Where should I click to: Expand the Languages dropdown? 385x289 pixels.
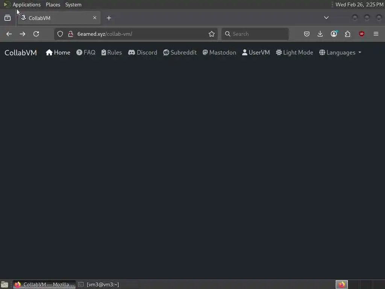pyautogui.click(x=340, y=53)
